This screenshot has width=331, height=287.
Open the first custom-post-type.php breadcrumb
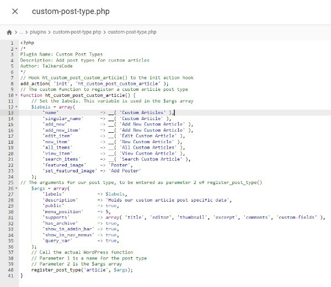77,32
